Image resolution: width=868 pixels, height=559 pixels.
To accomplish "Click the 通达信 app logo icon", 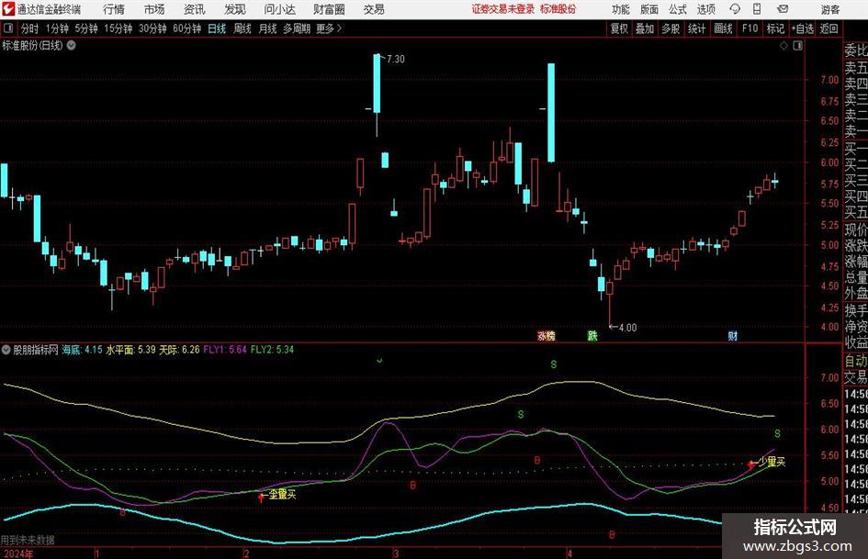I will pyautogui.click(x=7, y=9).
